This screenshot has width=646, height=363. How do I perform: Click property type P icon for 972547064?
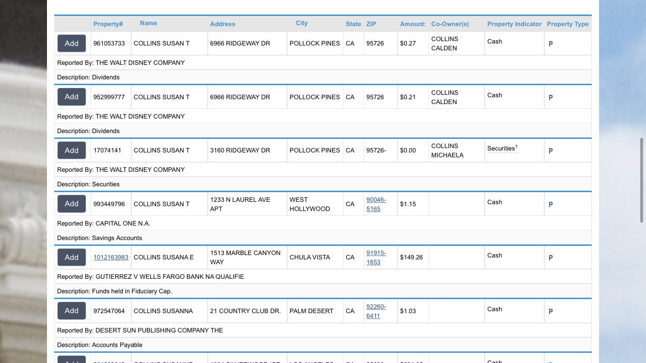(551, 311)
